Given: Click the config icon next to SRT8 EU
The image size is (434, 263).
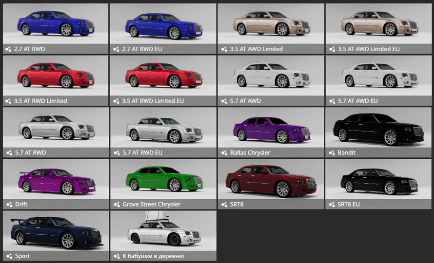Looking at the screenshot, I should pos(331,205).
